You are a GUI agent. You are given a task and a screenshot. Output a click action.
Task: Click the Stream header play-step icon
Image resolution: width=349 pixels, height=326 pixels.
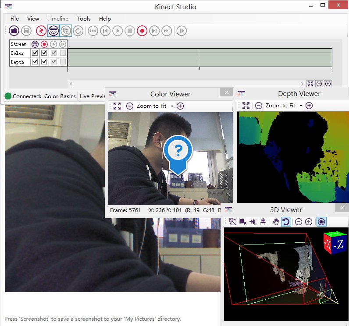point(63,44)
